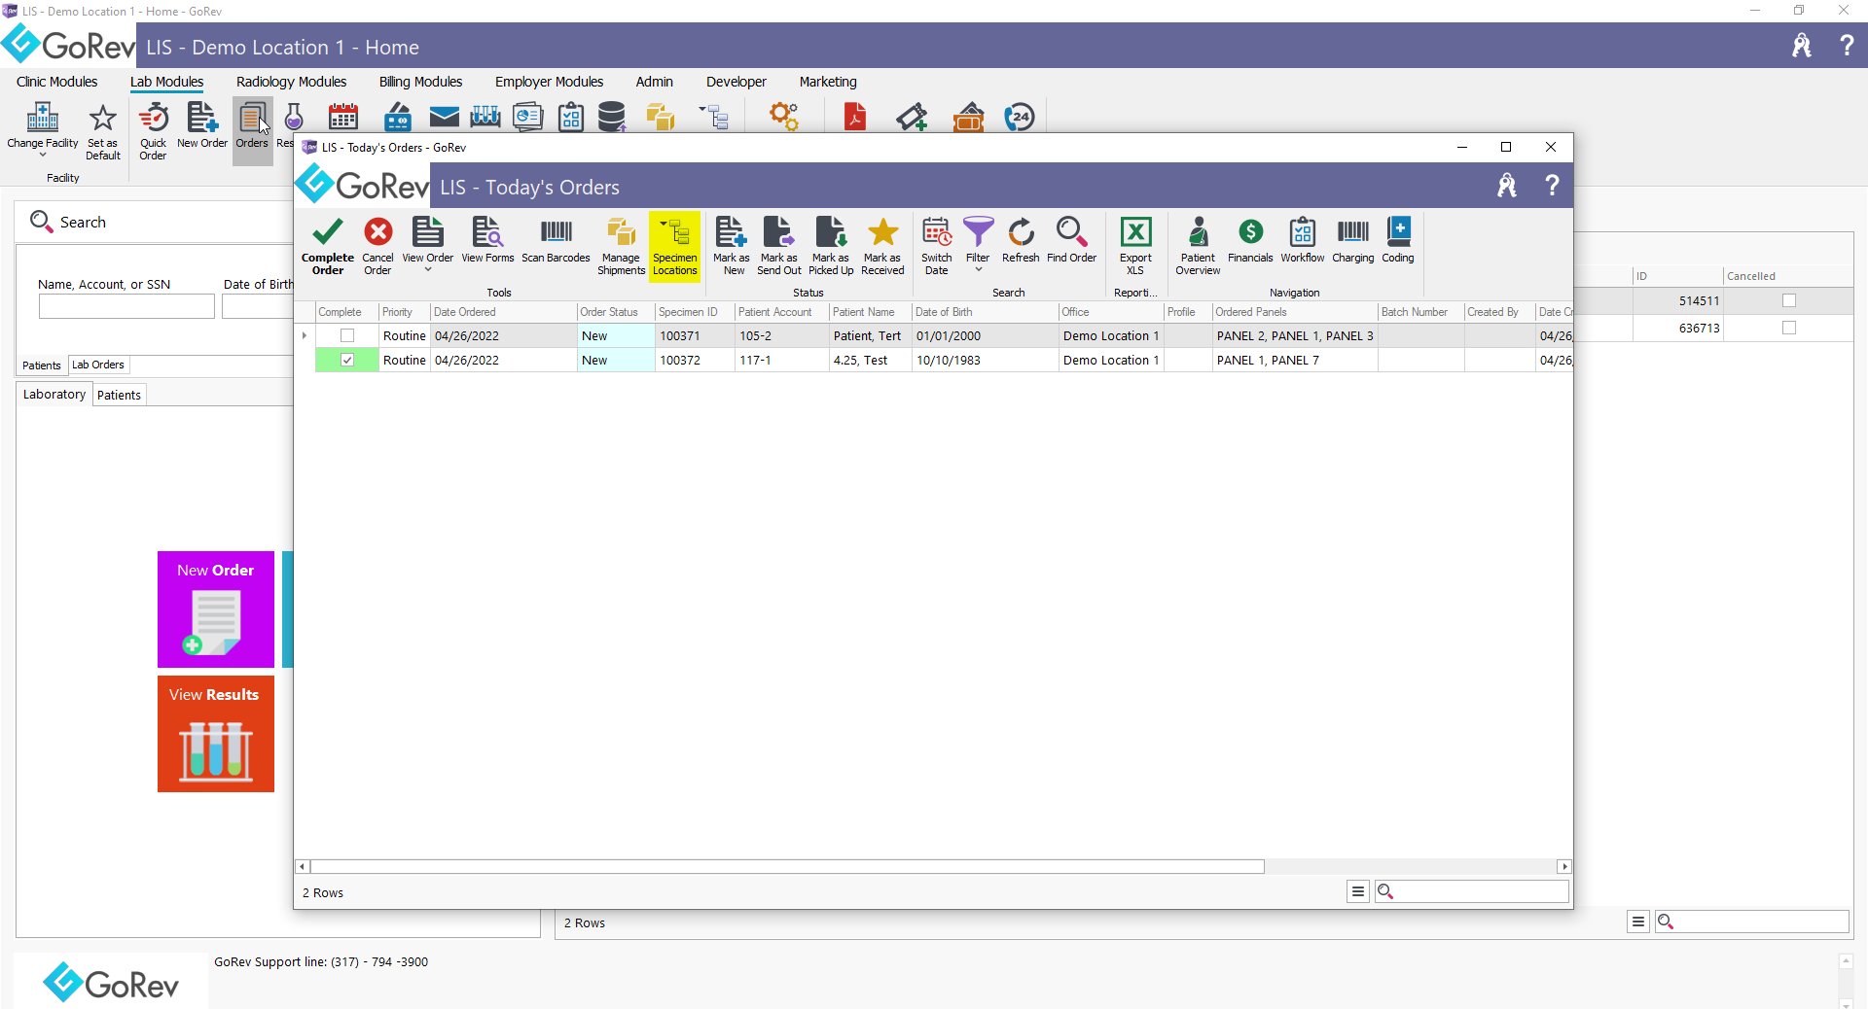The height and width of the screenshot is (1009, 1868).
Task: Click the 24-hour clock icon in Home ribbon
Action: (1019, 118)
